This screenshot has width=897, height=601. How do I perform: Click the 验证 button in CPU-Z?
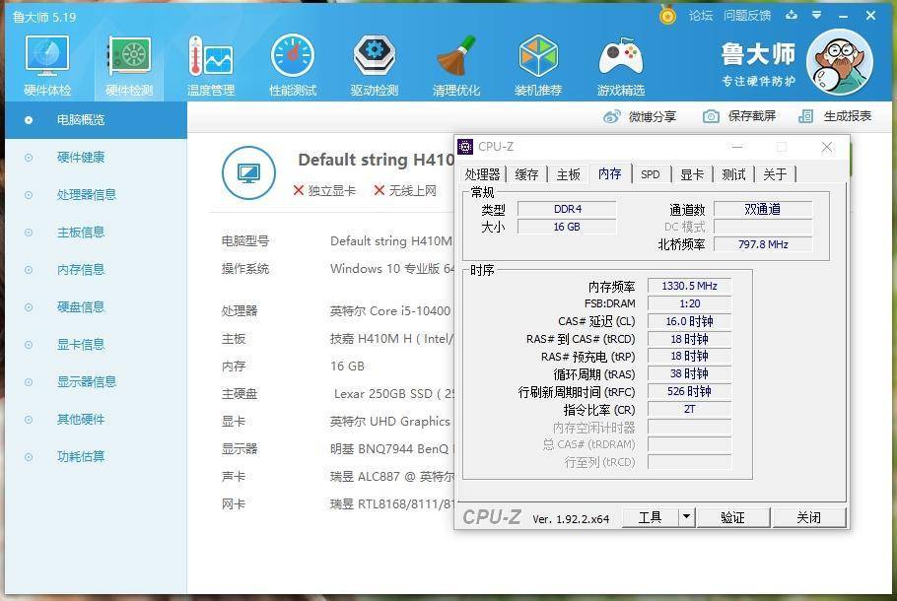pyautogui.click(x=732, y=517)
